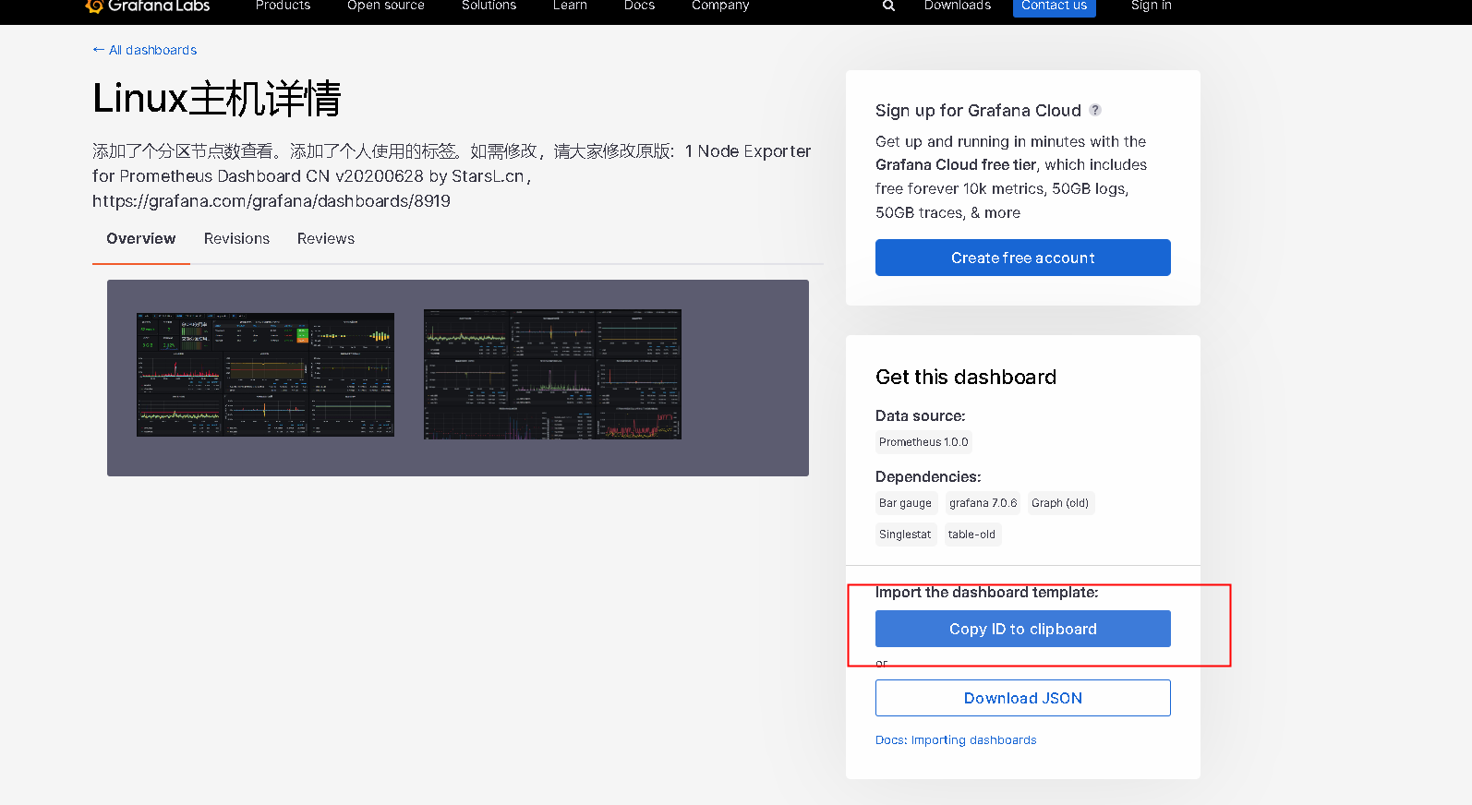Click Copy ID to clipboard button
Image resolution: width=1472 pixels, height=805 pixels.
1023,629
